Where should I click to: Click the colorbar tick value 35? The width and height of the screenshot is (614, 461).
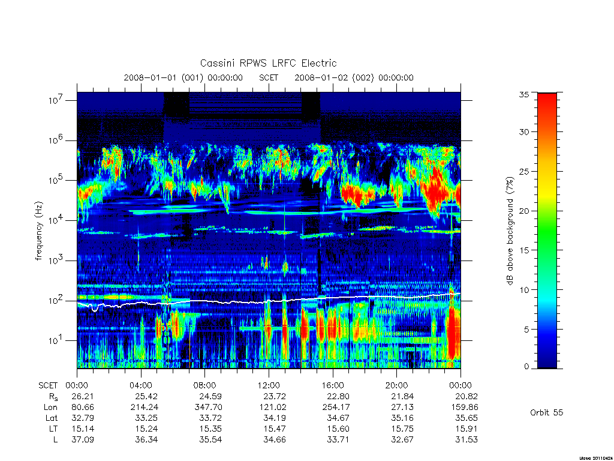coord(524,94)
